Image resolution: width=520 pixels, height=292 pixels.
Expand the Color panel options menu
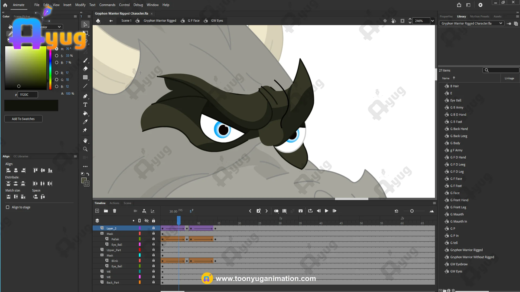[75, 16]
